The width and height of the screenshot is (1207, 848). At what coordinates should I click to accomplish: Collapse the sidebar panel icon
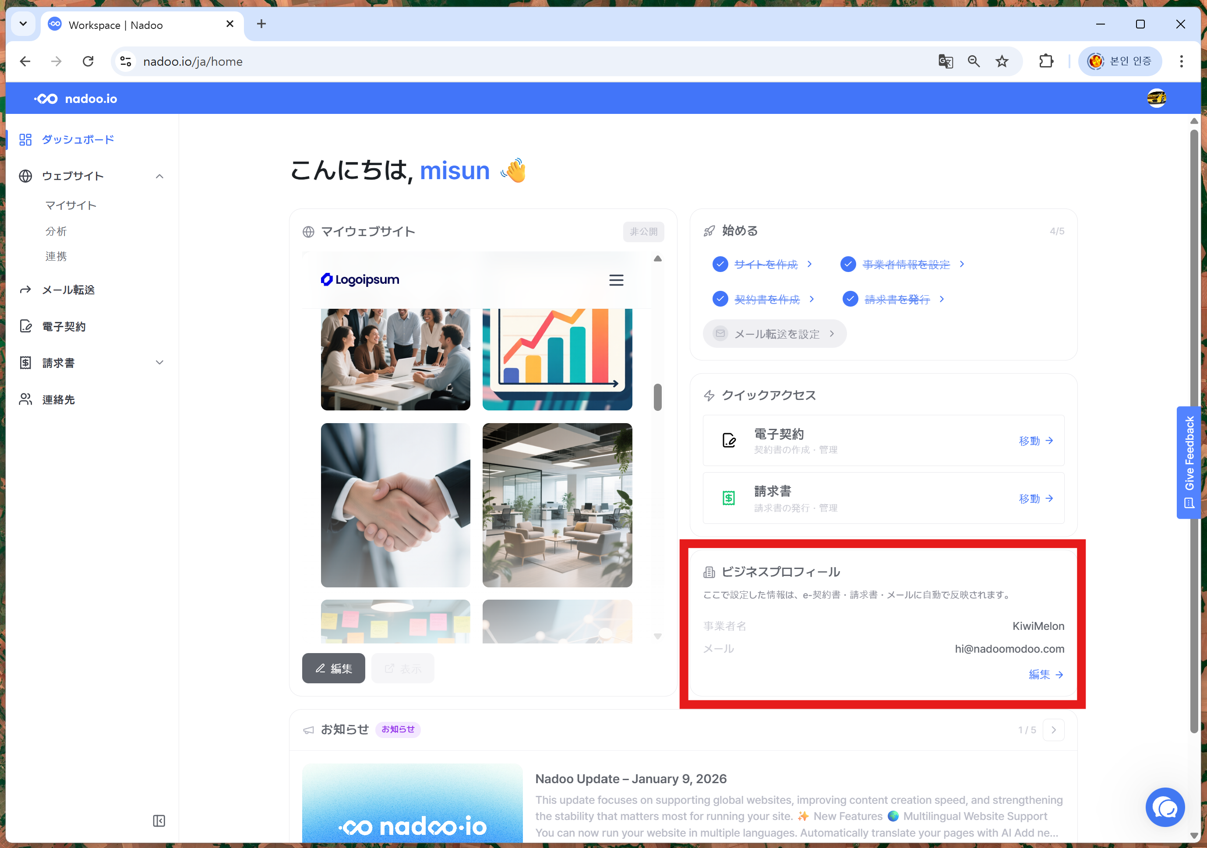coord(159,821)
